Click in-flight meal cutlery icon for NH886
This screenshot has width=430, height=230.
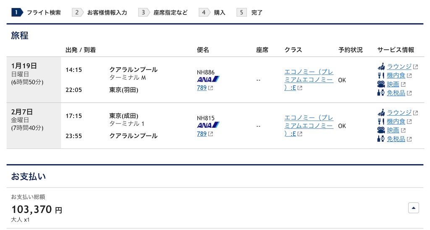click(x=381, y=75)
